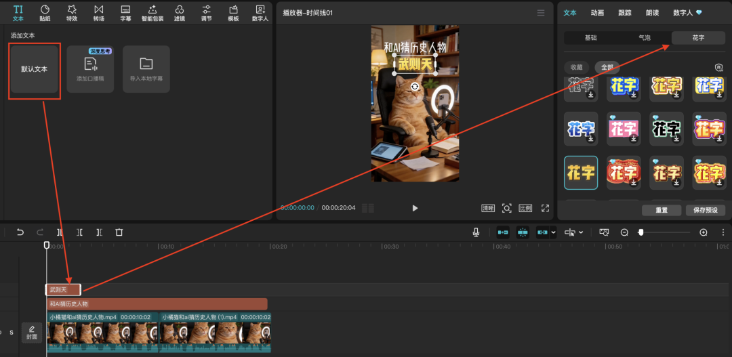Open the 贴纸 stickers panel

coord(45,13)
